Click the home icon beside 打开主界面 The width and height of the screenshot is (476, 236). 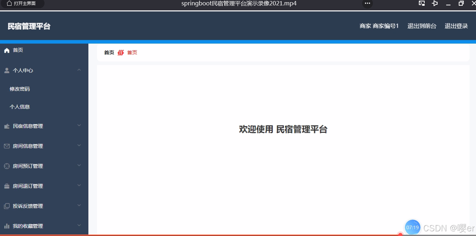(9, 3)
